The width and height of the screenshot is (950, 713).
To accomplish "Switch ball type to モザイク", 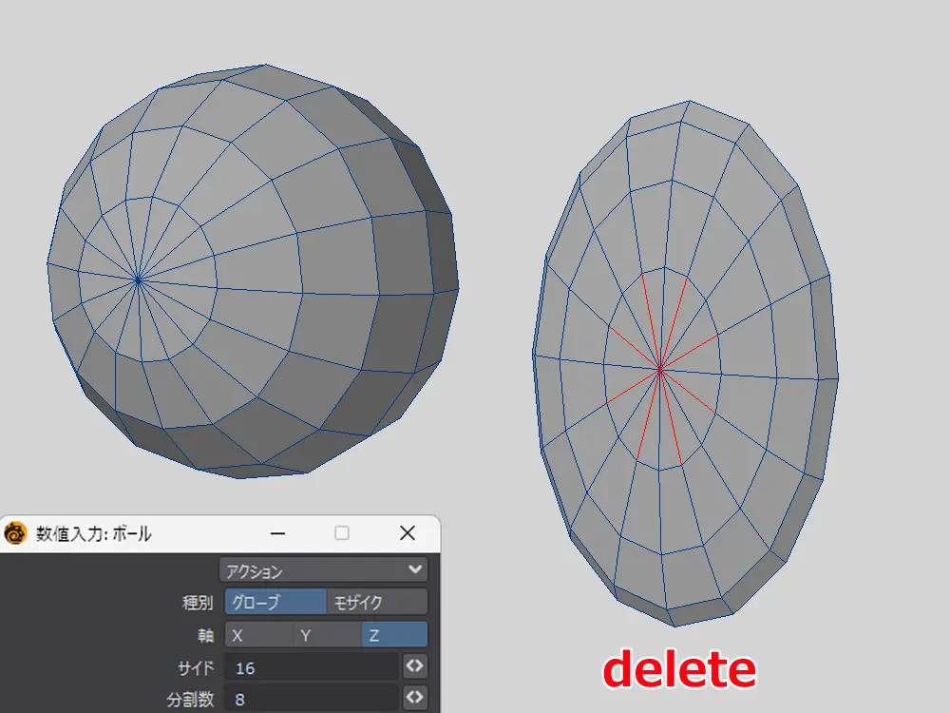I will pyautogui.click(x=376, y=603).
